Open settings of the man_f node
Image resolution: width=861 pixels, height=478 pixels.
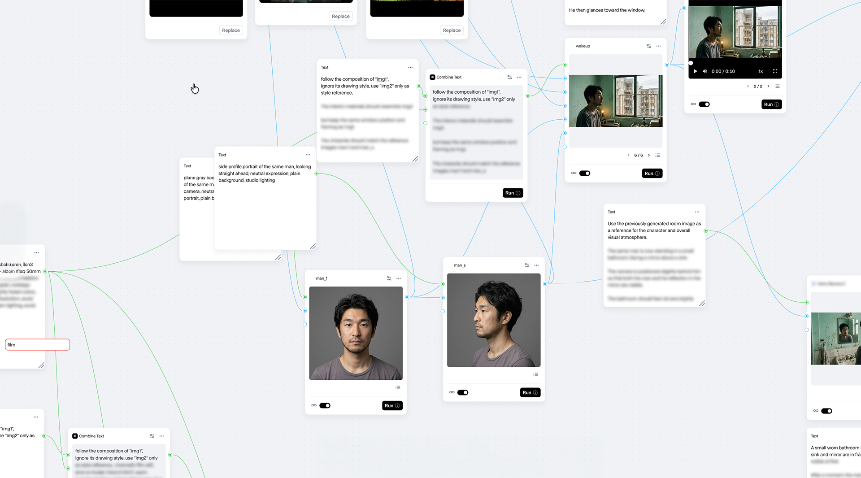click(x=389, y=278)
